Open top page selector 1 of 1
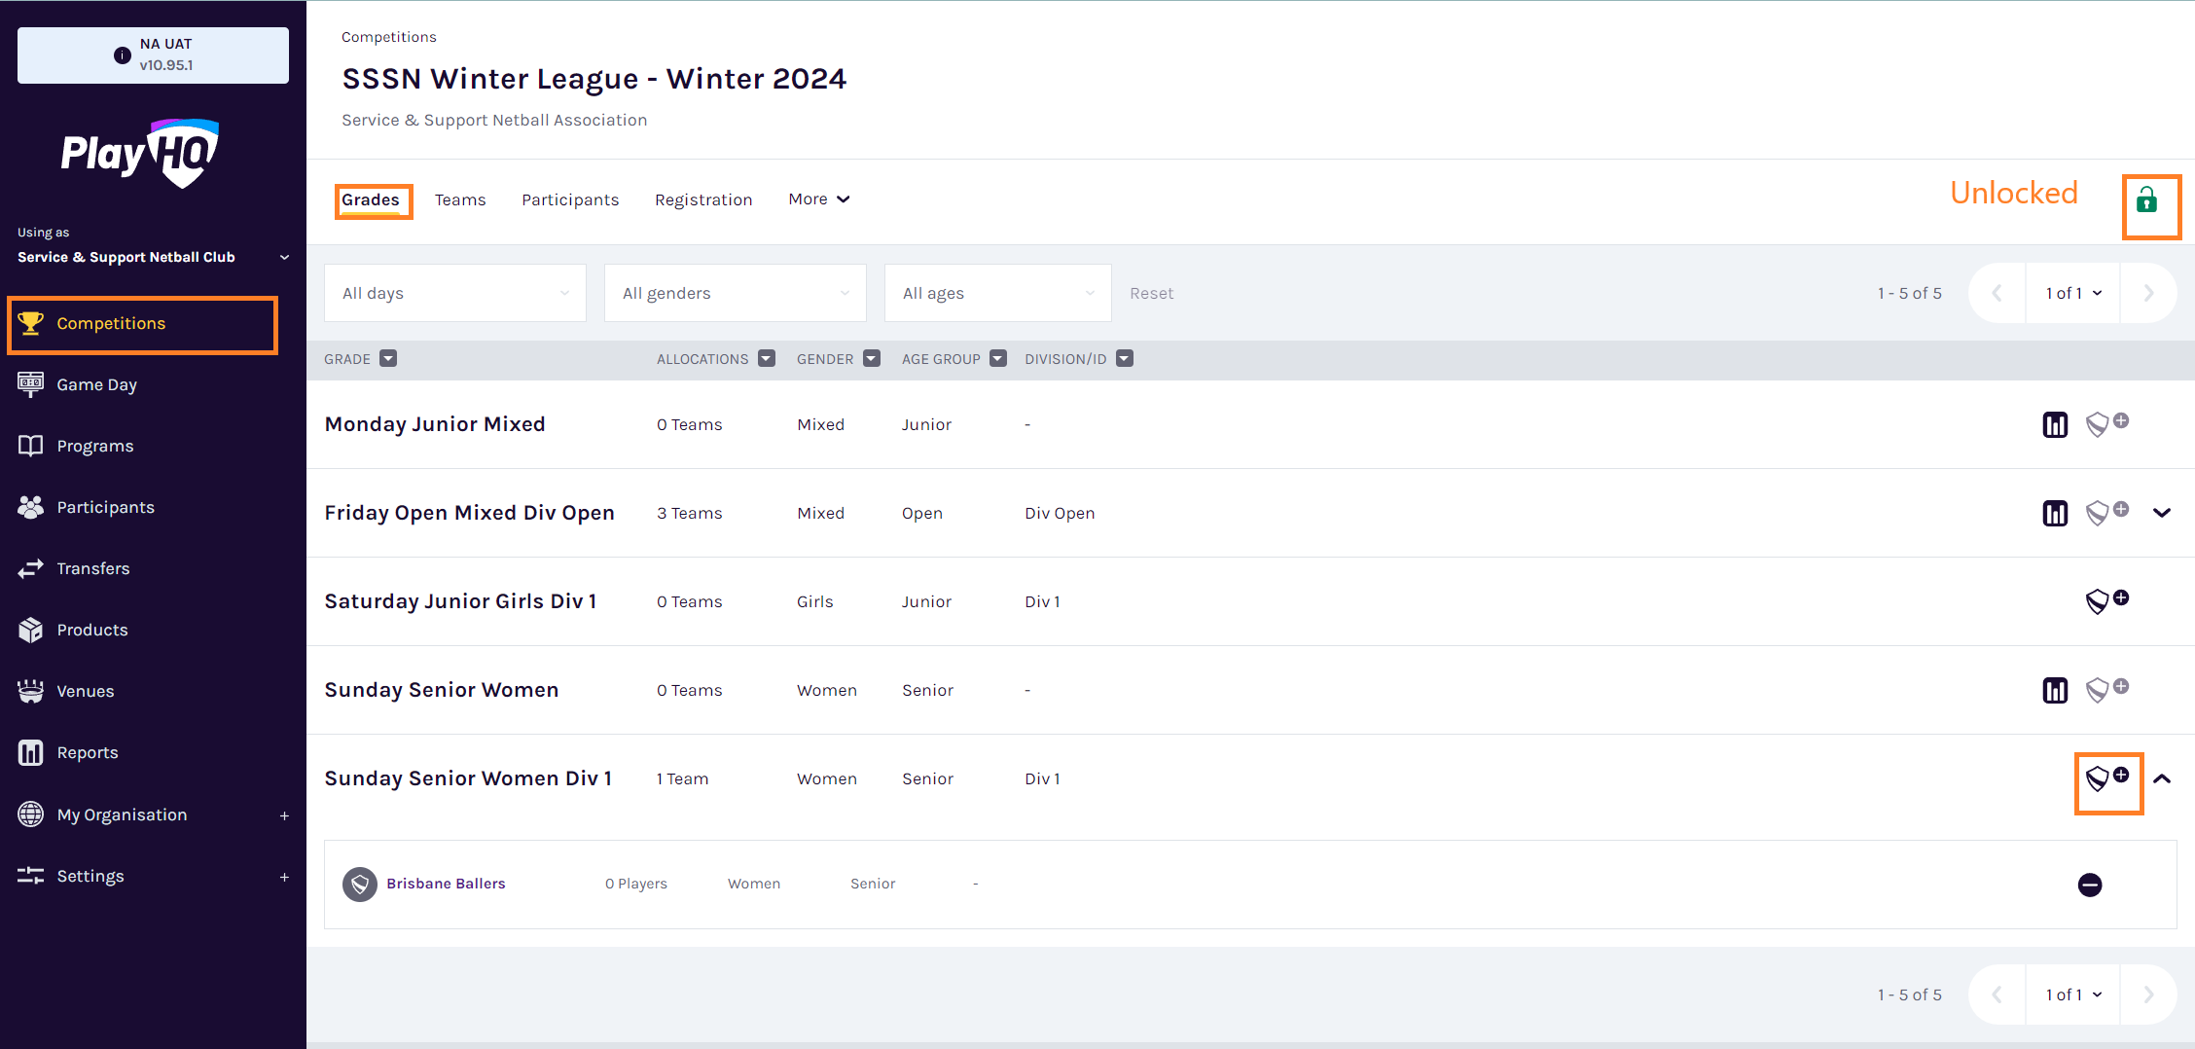The image size is (2195, 1049). pos(2073,293)
